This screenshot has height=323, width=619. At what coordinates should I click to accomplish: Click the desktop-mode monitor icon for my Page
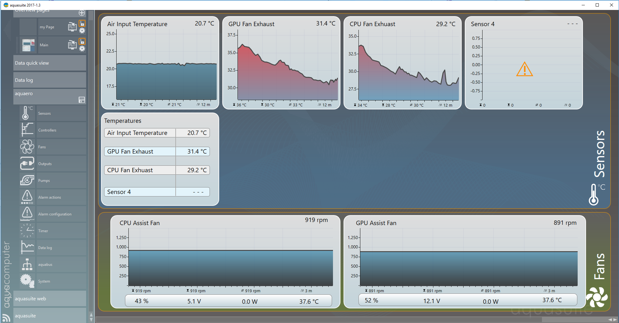(x=72, y=27)
